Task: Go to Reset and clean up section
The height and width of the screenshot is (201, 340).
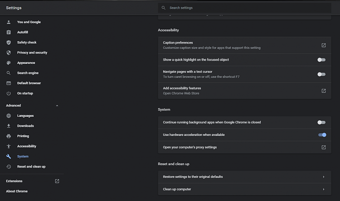Action: coord(31,167)
